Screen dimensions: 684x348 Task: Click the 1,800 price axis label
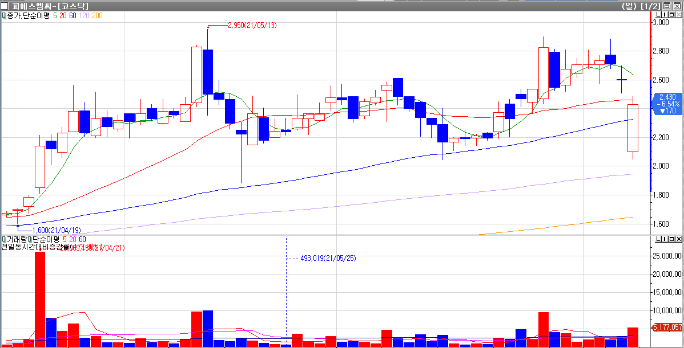(x=660, y=195)
